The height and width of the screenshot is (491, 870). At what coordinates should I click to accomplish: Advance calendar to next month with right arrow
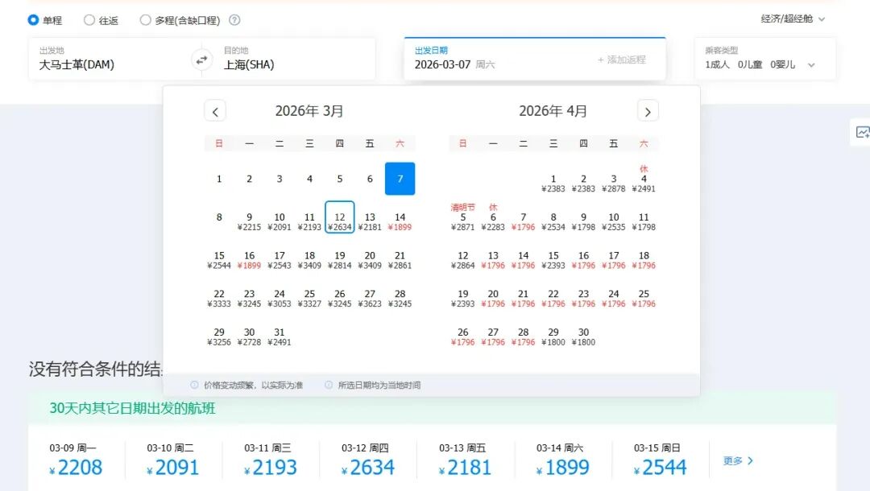point(648,111)
